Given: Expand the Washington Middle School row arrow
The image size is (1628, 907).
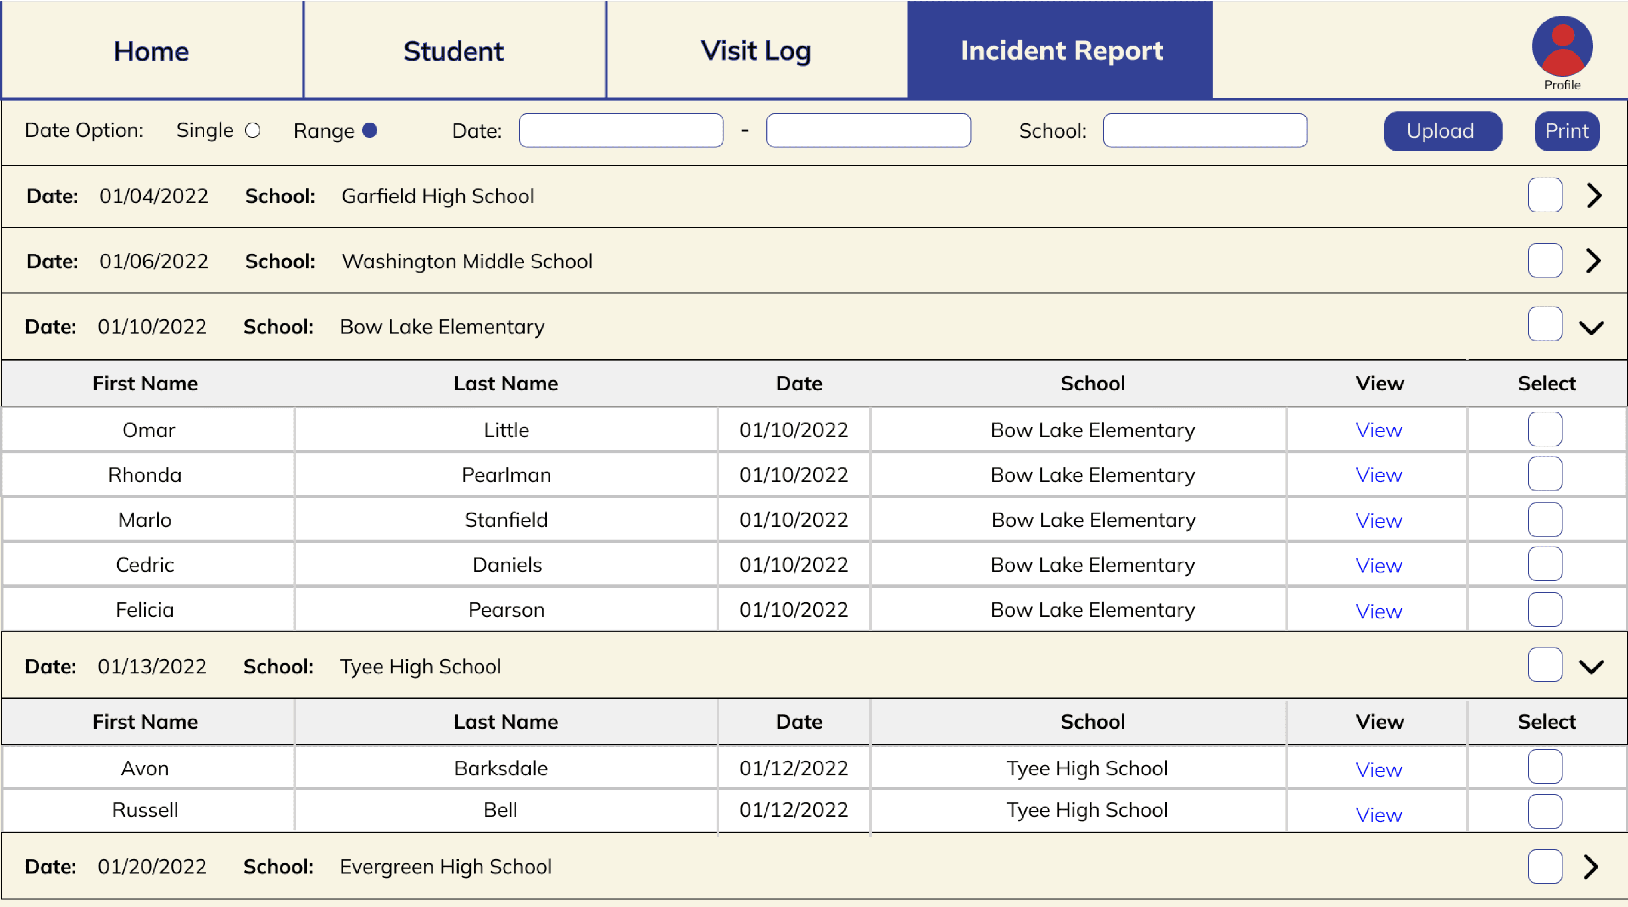Looking at the screenshot, I should pos(1593,261).
